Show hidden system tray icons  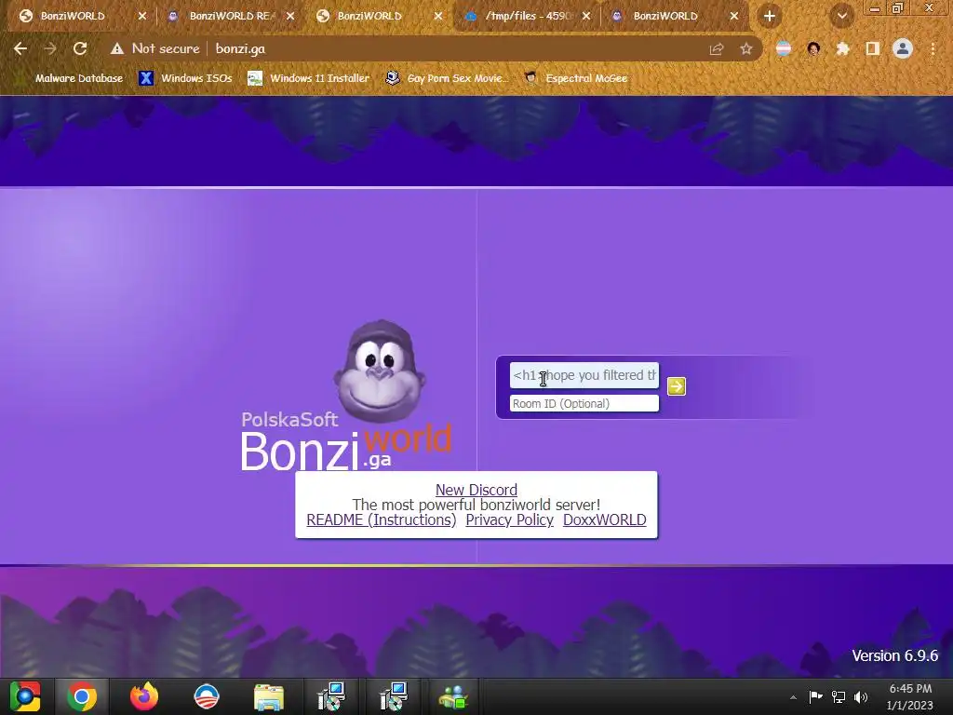pos(793,697)
